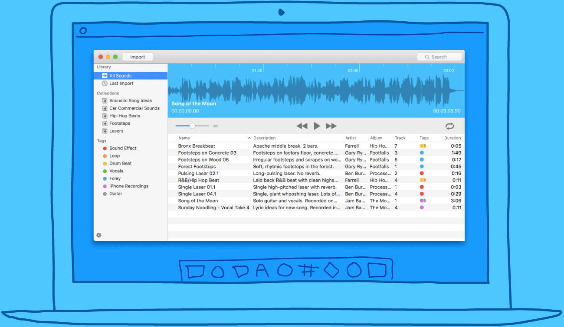Click the fast-forward playback button
564x327 pixels.
pos(331,126)
